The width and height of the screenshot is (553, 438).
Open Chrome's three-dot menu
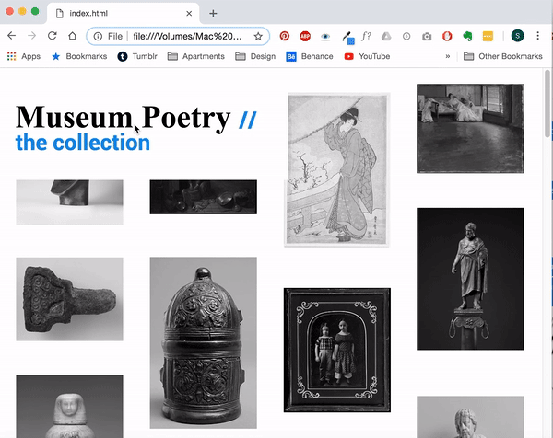pyautogui.click(x=537, y=36)
